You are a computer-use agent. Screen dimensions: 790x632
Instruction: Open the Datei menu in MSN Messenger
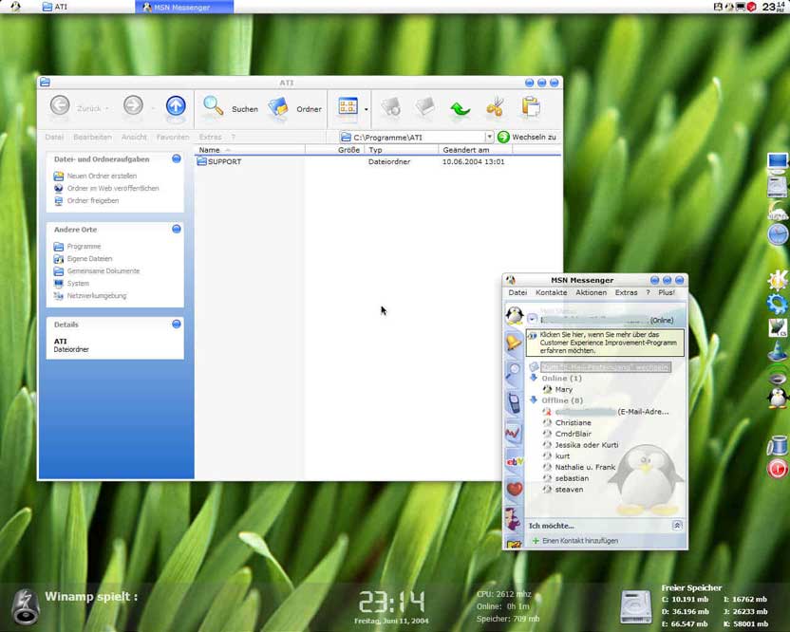coord(517,292)
